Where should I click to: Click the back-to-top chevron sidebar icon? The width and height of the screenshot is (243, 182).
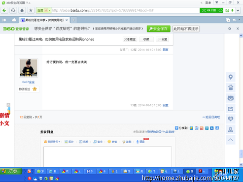coord(231,140)
